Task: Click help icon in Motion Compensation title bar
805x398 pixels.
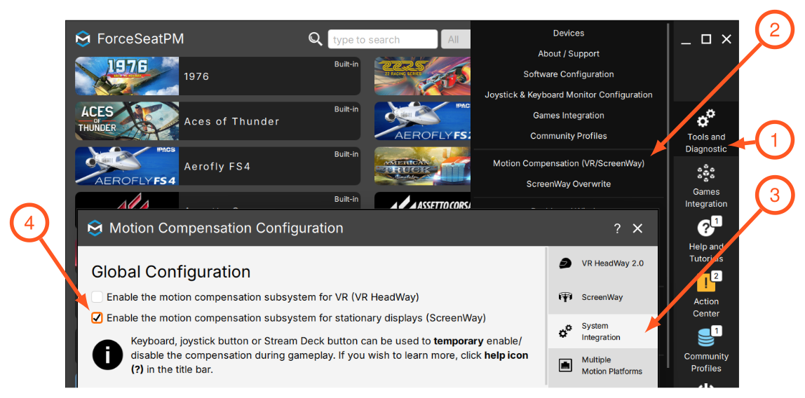Action: click(x=617, y=228)
